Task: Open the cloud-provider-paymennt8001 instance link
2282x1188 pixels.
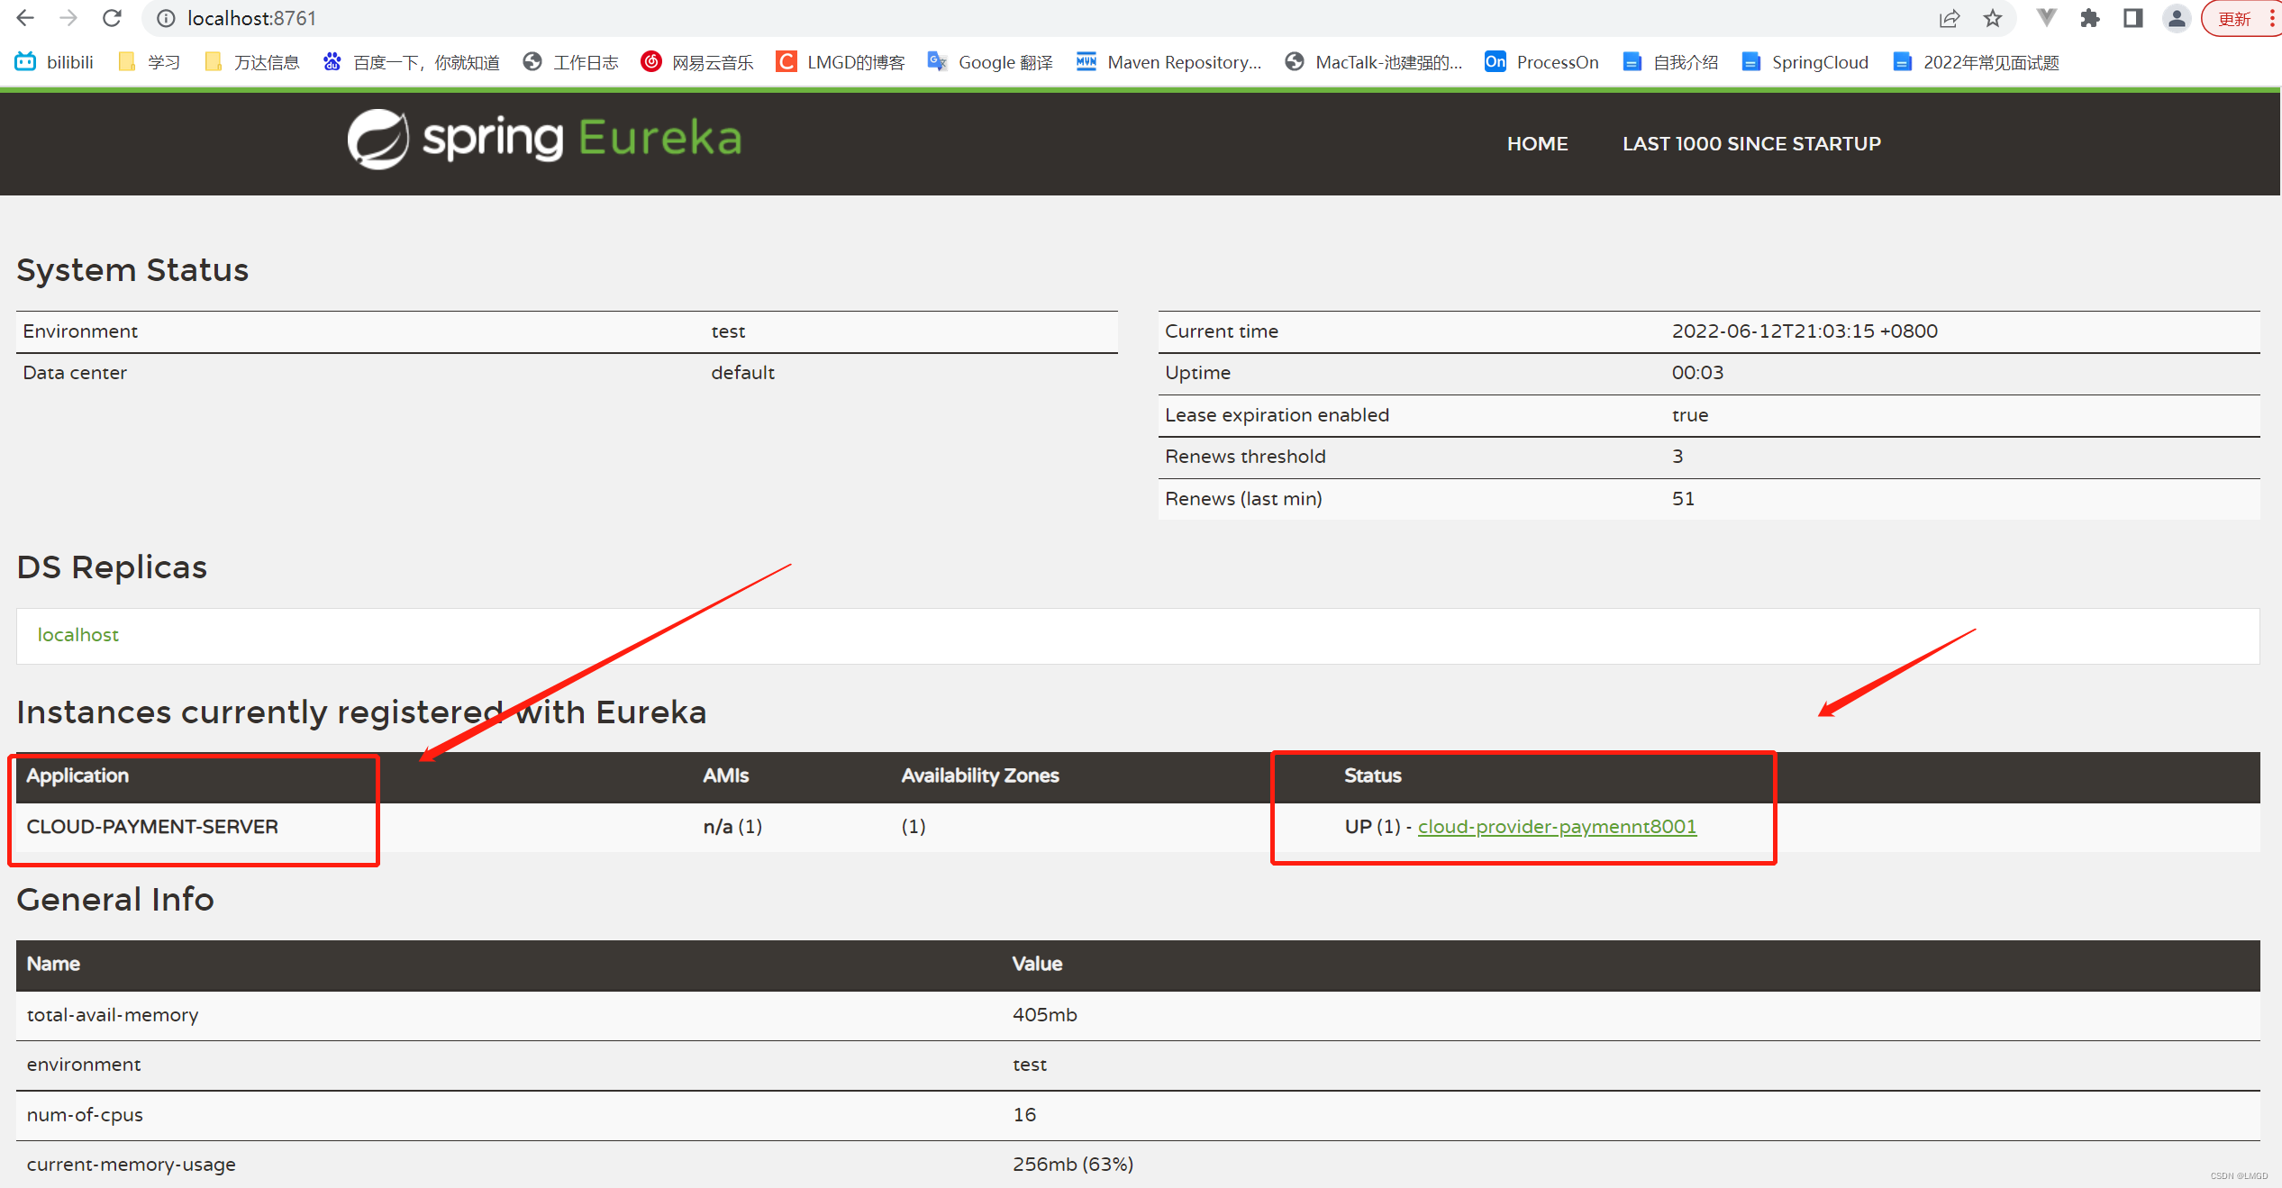Action: (1556, 827)
